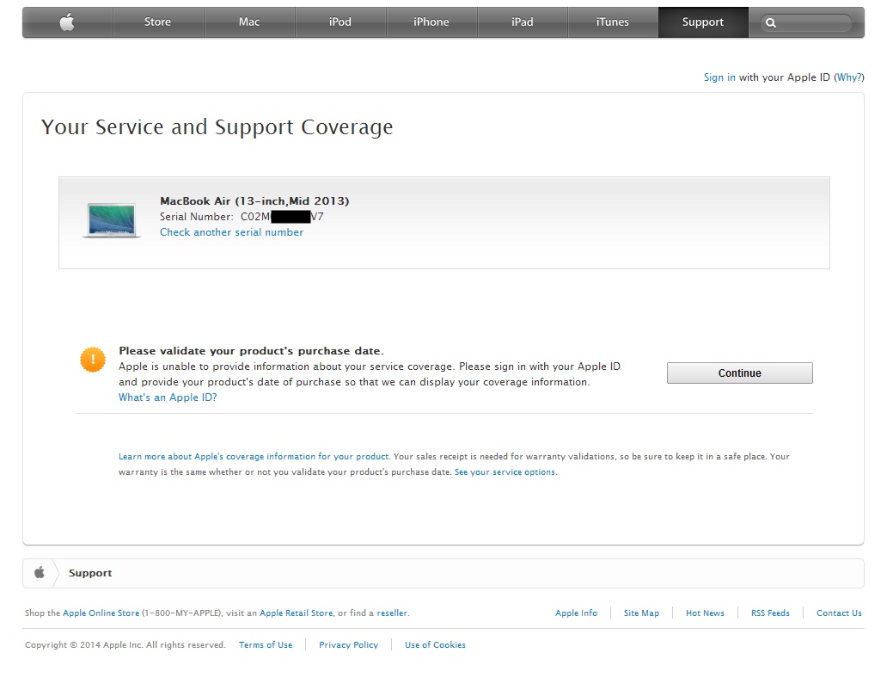
Task: Click the Apple logo in the Support breadcrumb
Action: (39, 573)
